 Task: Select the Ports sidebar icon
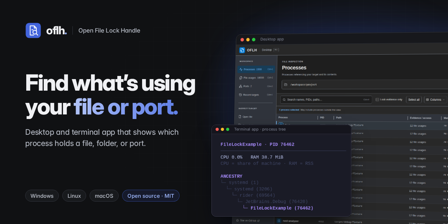pos(240,86)
